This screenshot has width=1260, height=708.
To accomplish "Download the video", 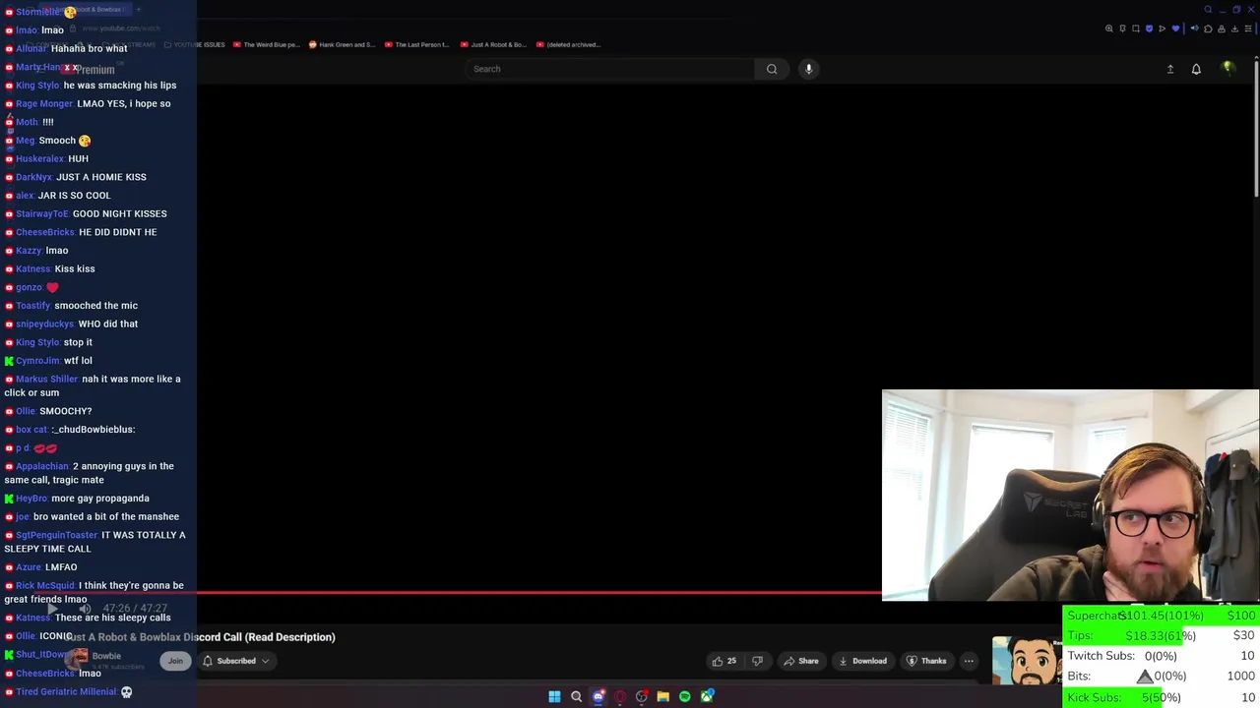I will [x=861, y=661].
